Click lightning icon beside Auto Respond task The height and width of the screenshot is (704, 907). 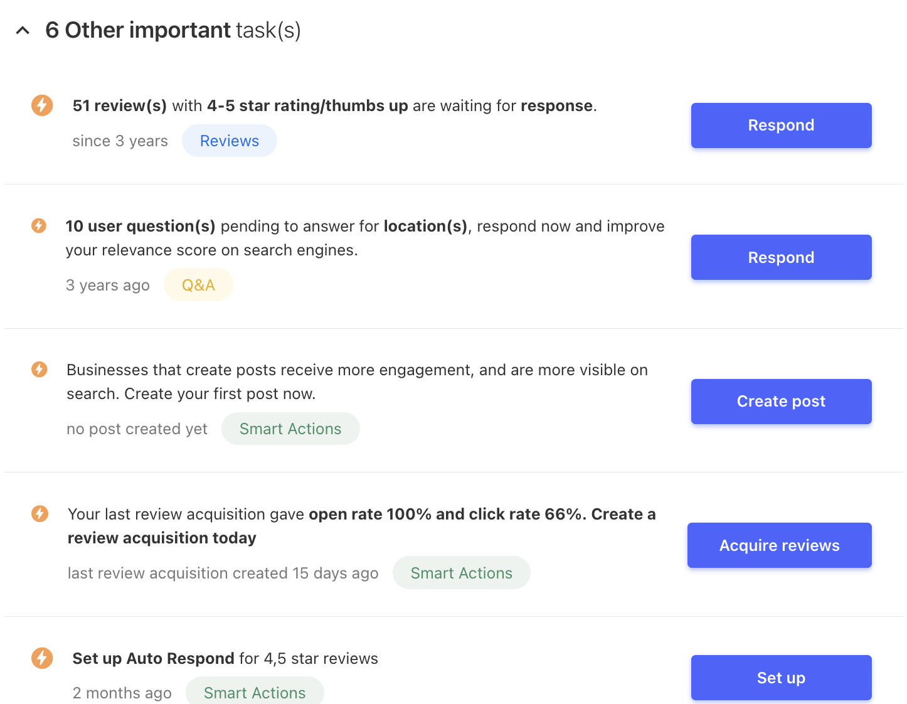click(42, 658)
